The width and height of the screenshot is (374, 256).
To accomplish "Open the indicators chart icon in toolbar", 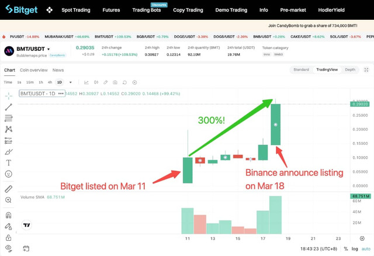I will point(86,82).
